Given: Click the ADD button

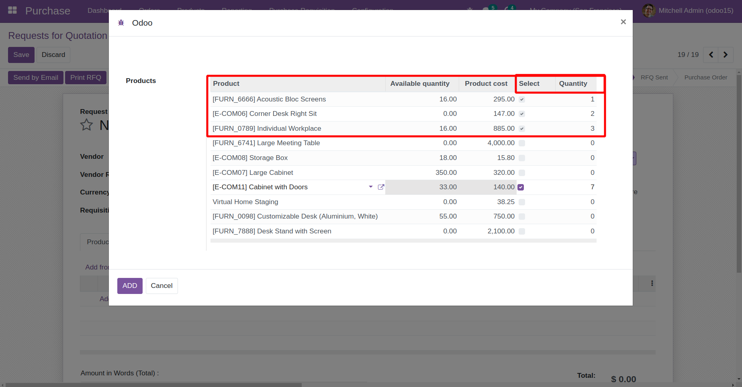Looking at the screenshot, I should 130,286.
